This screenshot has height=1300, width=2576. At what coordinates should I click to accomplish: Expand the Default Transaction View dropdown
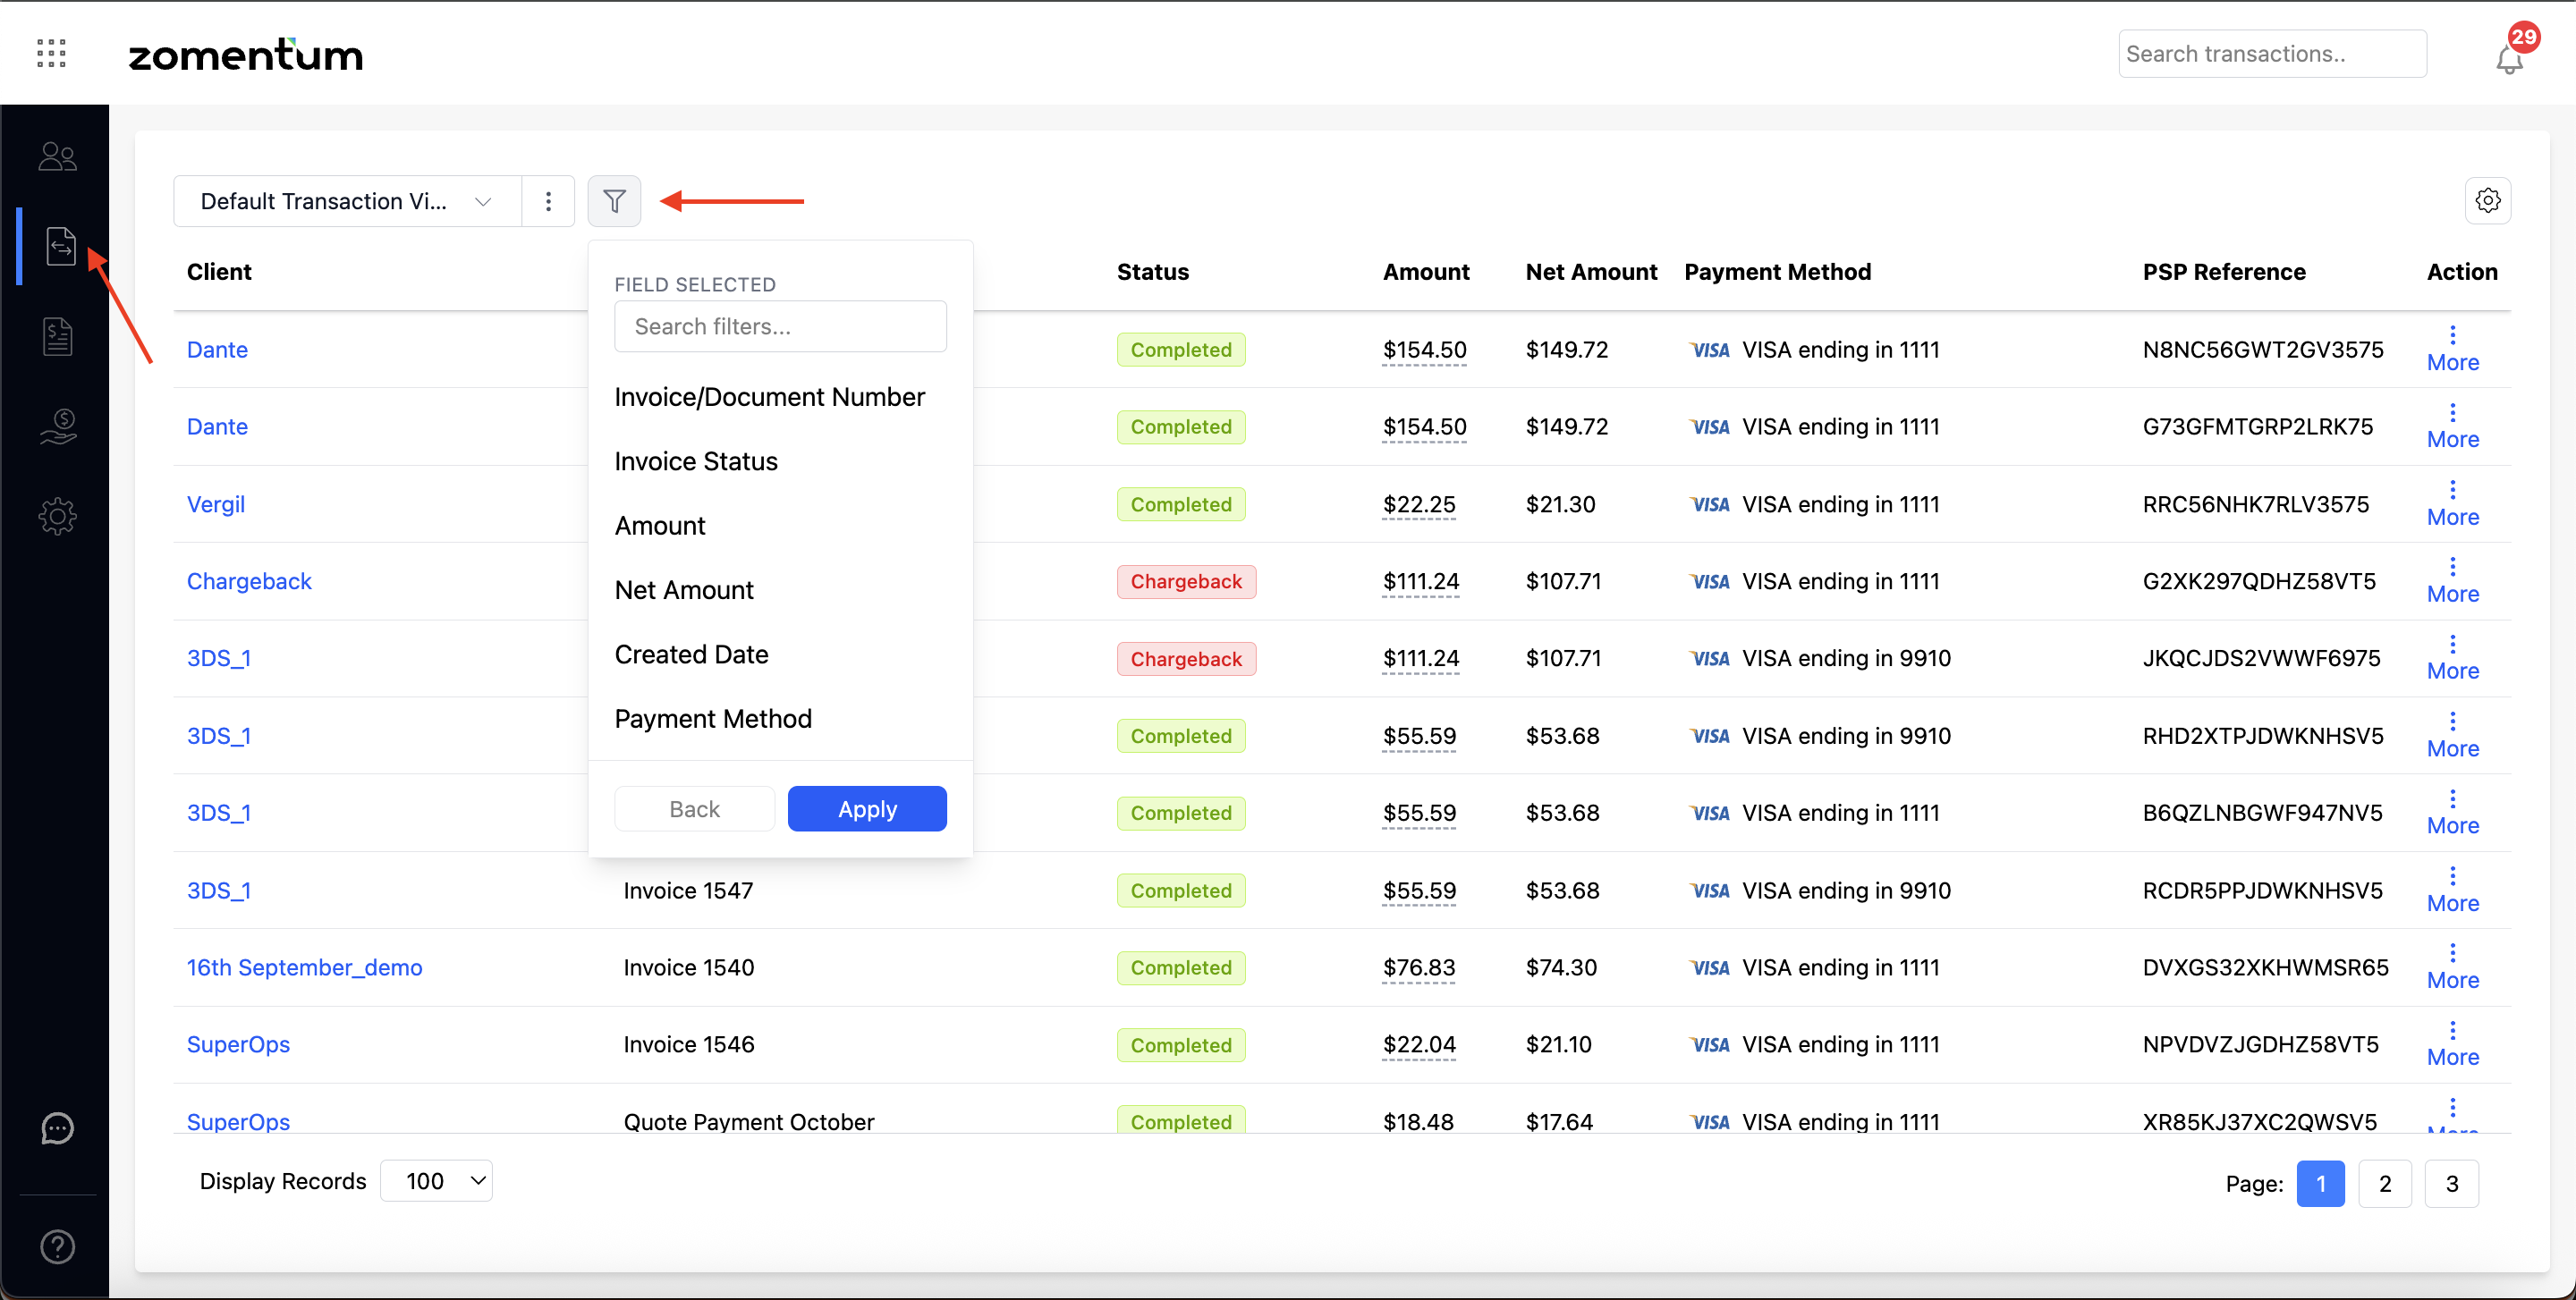[x=347, y=201]
